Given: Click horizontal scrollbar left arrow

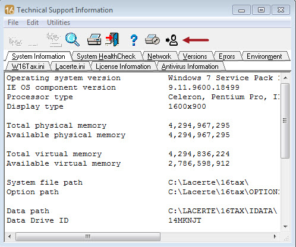Looking at the screenshot, I should (x=10, y=236).
